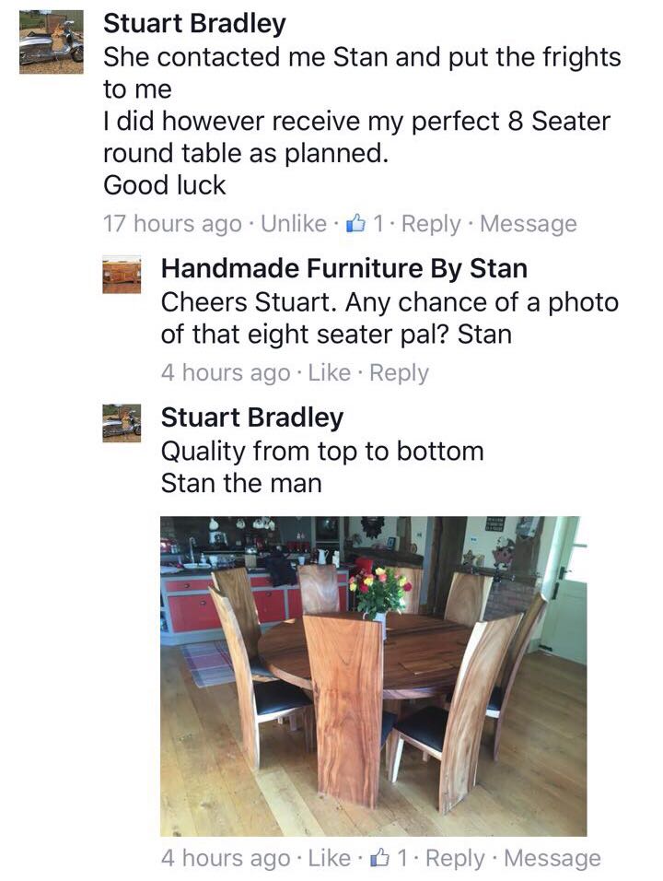
Task: Reply to Handmade Furniture By Stan's comment
Action: tap(398, 372)
